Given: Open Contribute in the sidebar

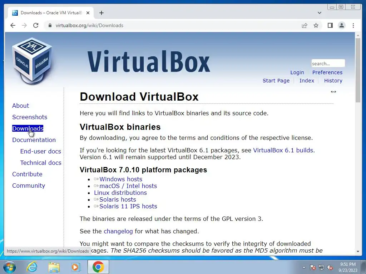Looking at the screenshot, I should coord(27,174).
